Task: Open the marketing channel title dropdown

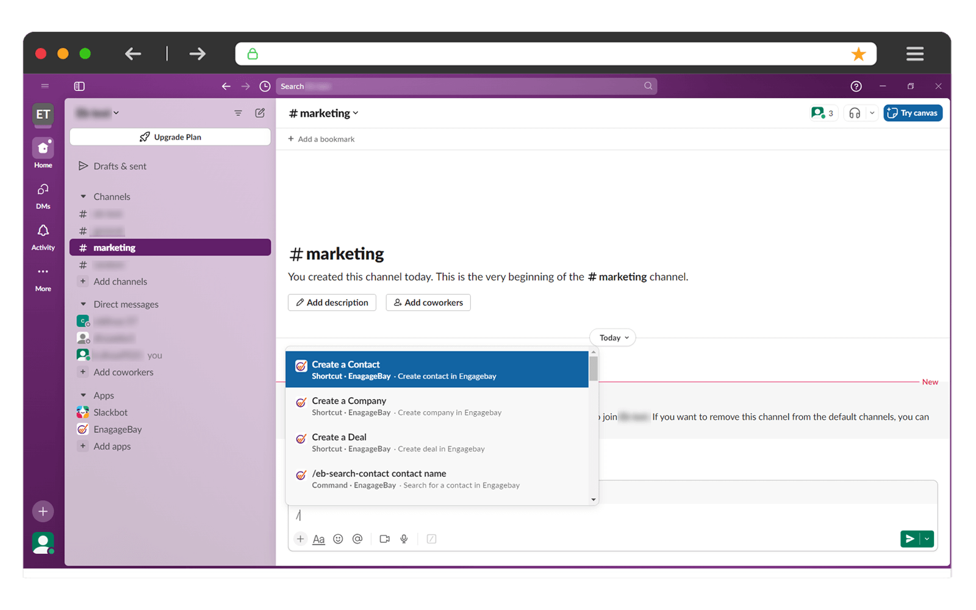Action: pyautogui.click(x=324, y=113)
